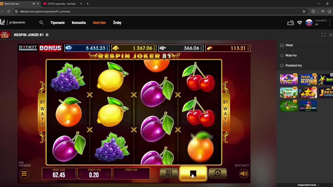Open the browser extensions puzzle icon

[313, 11]
